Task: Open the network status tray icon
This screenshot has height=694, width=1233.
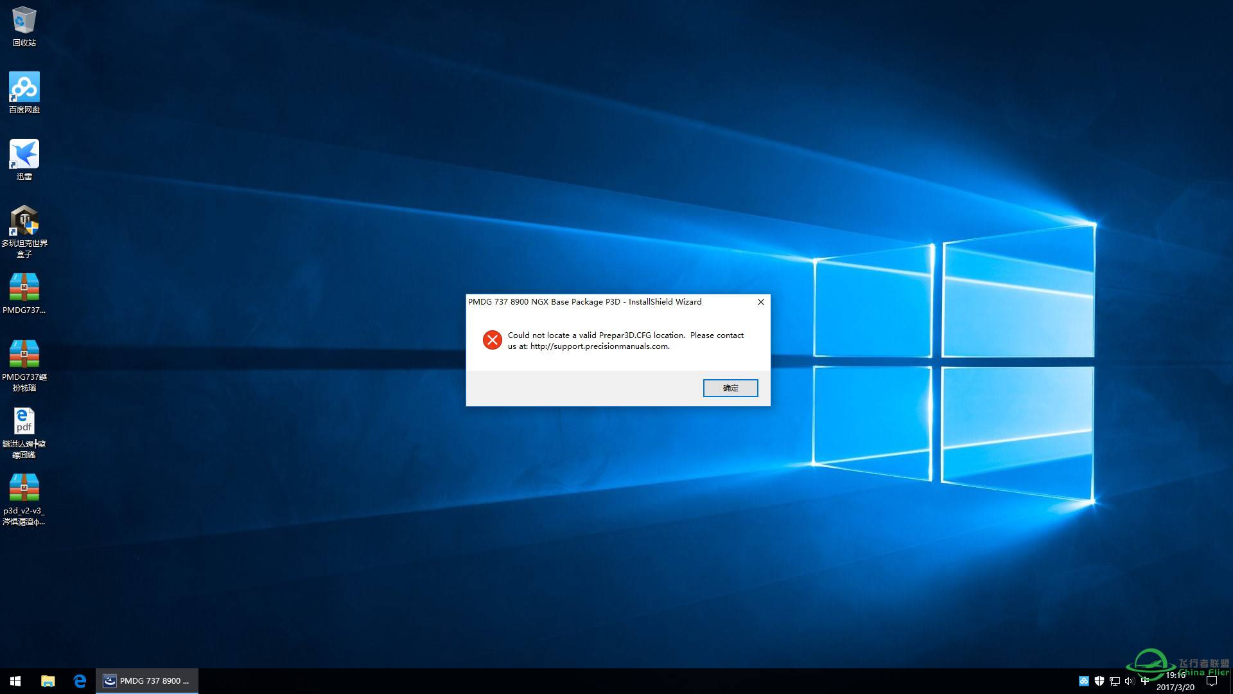Action: pos(1115,681)
